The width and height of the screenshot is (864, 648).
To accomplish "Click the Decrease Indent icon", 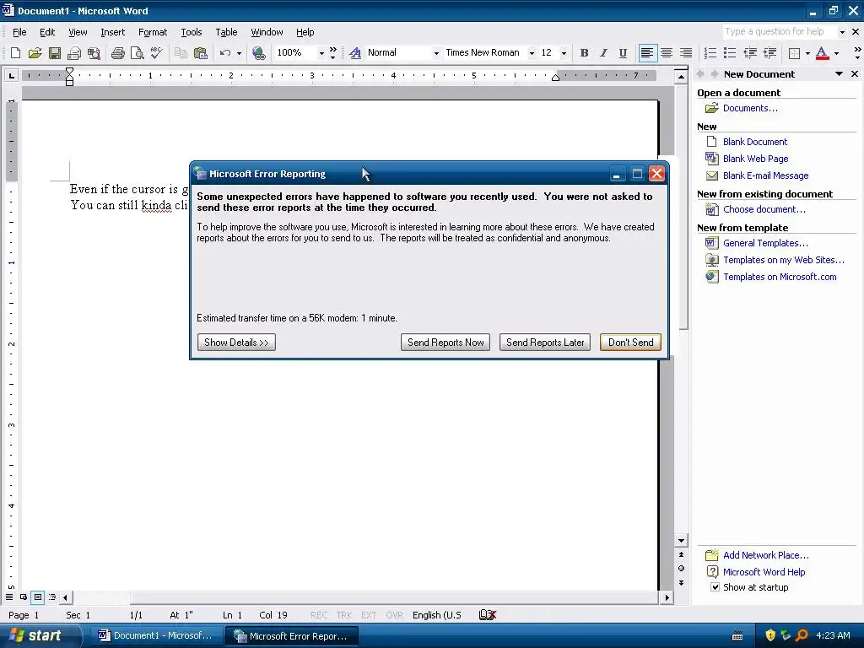I will pos(750,53).
